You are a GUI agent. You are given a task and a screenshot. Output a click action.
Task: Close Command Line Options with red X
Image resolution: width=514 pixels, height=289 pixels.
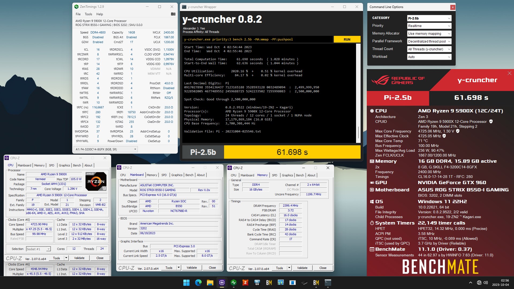click(x=453, y=7)
